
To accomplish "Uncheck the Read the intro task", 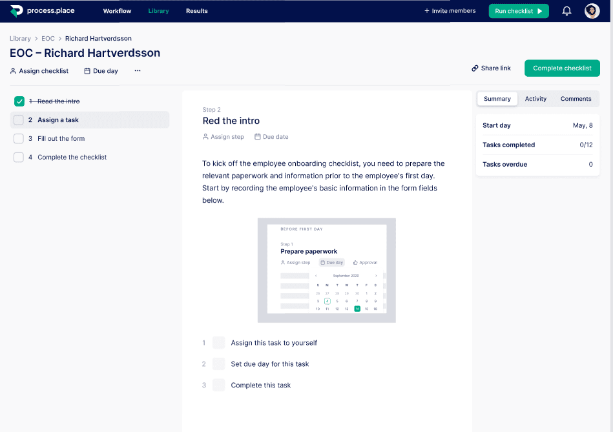I will coord(19,101).
